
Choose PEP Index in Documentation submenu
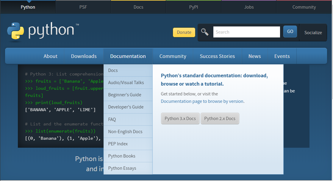(x=118, y=144)
